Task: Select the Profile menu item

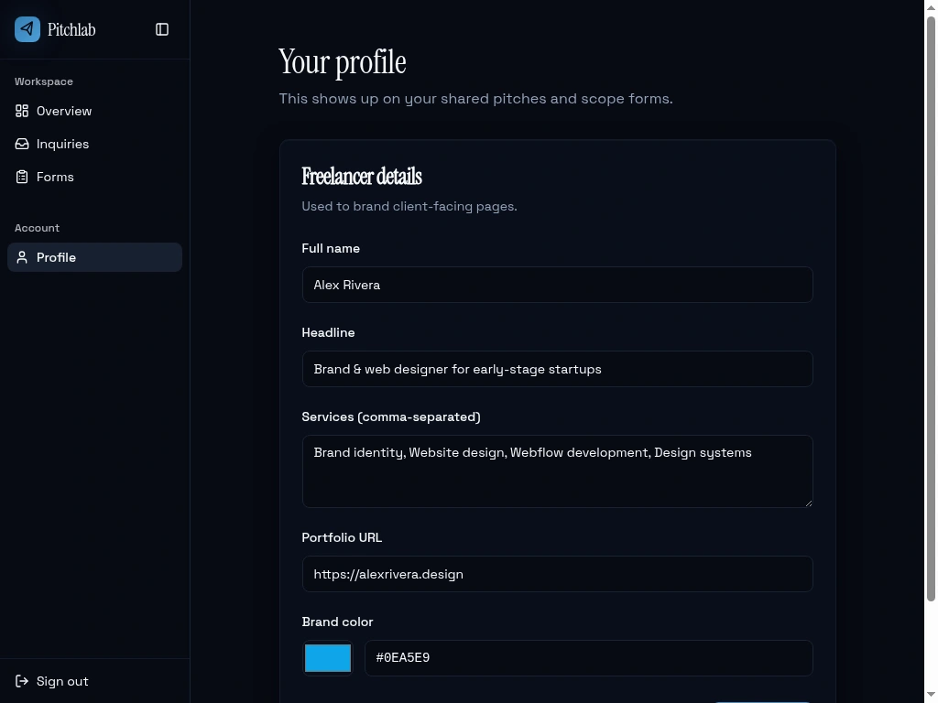Action: (x=56, y=257)
